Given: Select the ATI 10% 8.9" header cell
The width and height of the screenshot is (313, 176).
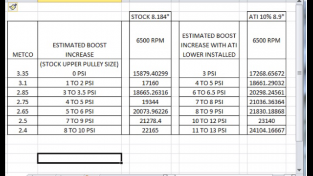Looking at the screenshot, I should (267, 17).
